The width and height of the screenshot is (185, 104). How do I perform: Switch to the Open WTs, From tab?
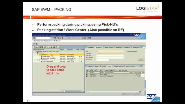tap(130, 66)
